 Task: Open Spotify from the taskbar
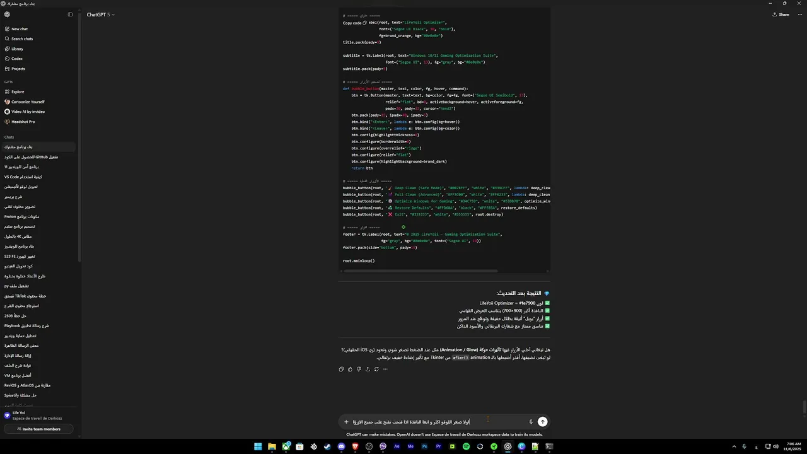click(x=466, y=446)
